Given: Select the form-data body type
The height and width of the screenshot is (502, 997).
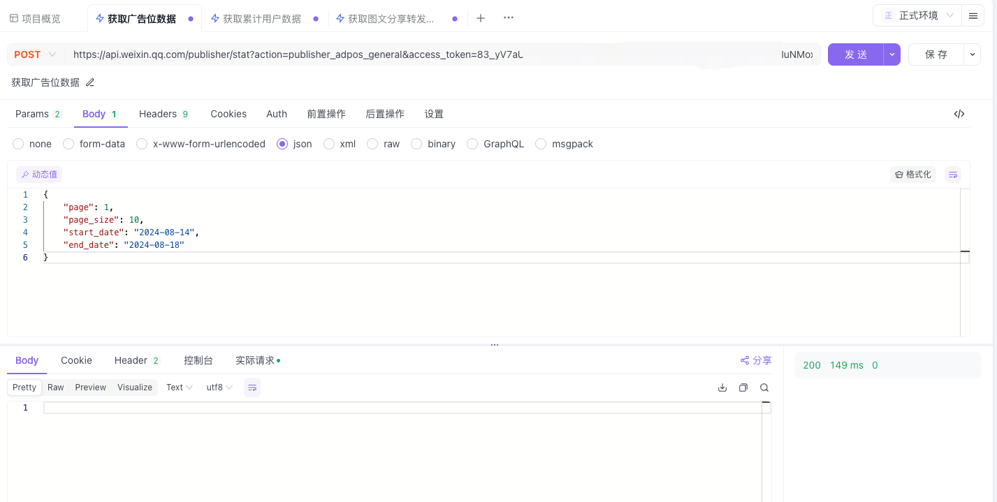Looking at the screenshot, I should coord(94,144).
